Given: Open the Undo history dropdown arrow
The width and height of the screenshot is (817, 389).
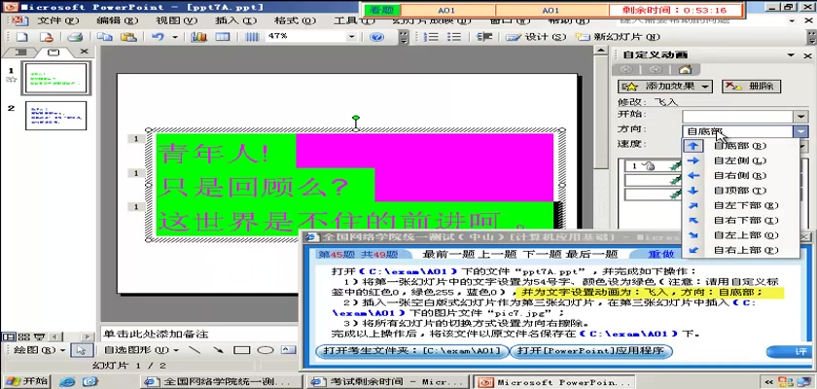Looking at the screenshot, I should pyautogui.click(x=174, y=36).
